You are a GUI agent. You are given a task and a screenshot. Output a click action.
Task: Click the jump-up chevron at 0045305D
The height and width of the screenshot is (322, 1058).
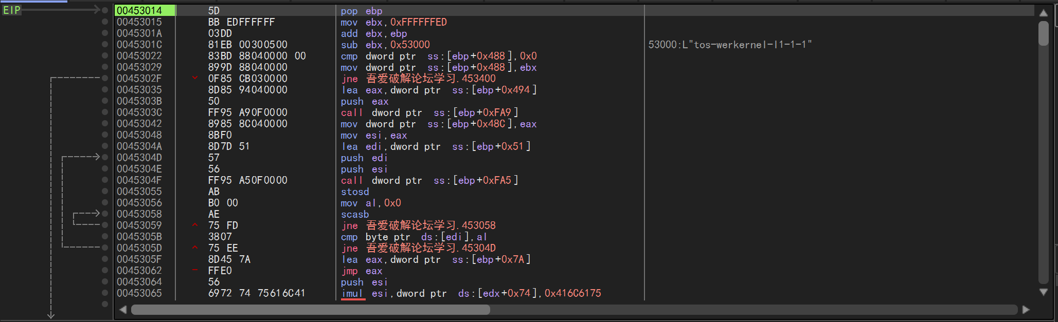195,248
